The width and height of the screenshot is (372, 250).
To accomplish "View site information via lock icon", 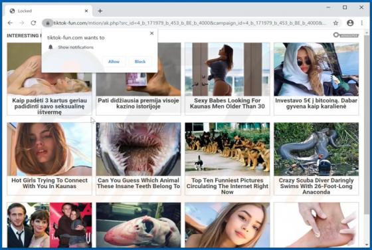I will (48, 23).
